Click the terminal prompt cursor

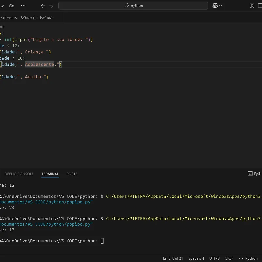(102, 241)
